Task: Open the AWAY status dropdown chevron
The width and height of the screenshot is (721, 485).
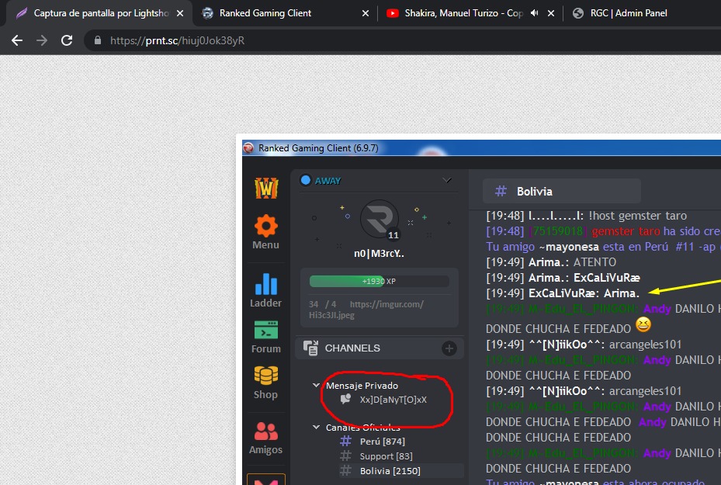Action: (x=447, y=180)
